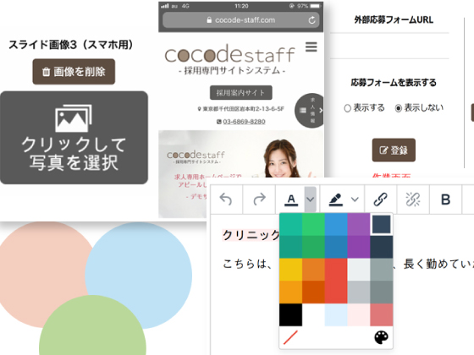Pick the pale blue swatch in bottom row

point(336,314)
